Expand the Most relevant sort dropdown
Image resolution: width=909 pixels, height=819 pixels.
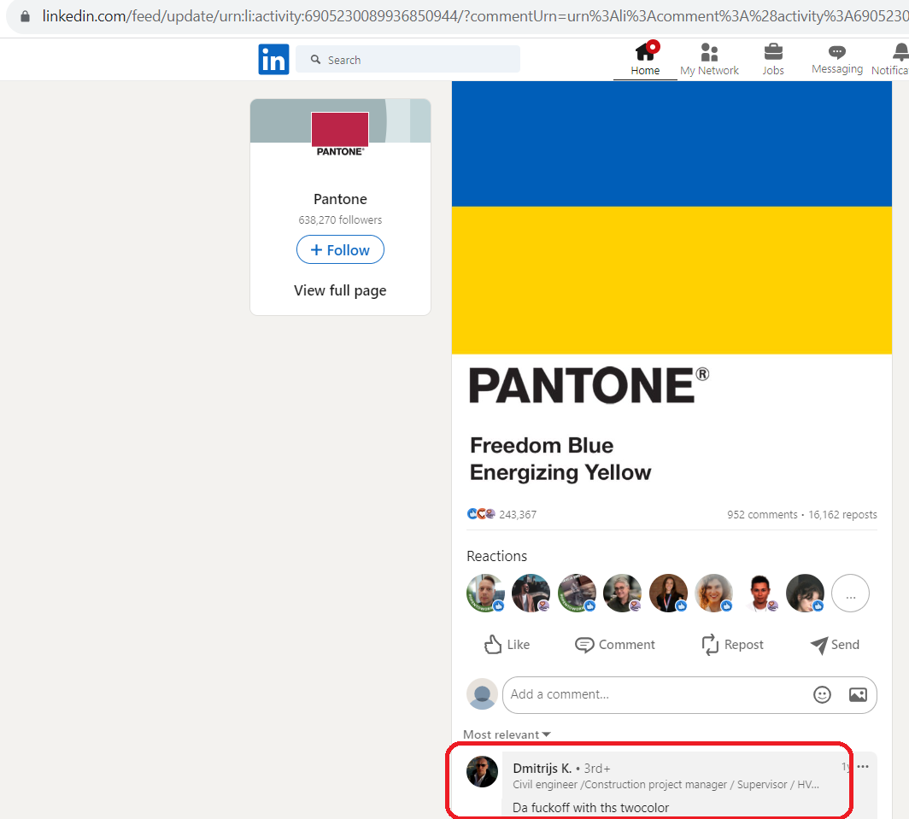507,734
